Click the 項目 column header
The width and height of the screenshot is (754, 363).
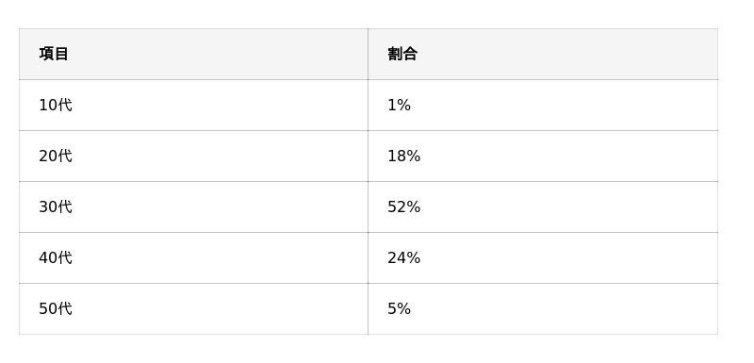pos(54,54)
